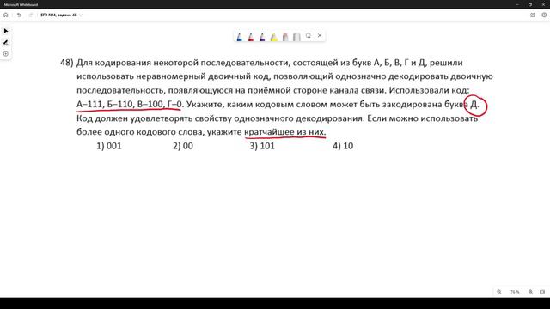
Task: Click answer option 3) 101
Action: tap(262, 146)
